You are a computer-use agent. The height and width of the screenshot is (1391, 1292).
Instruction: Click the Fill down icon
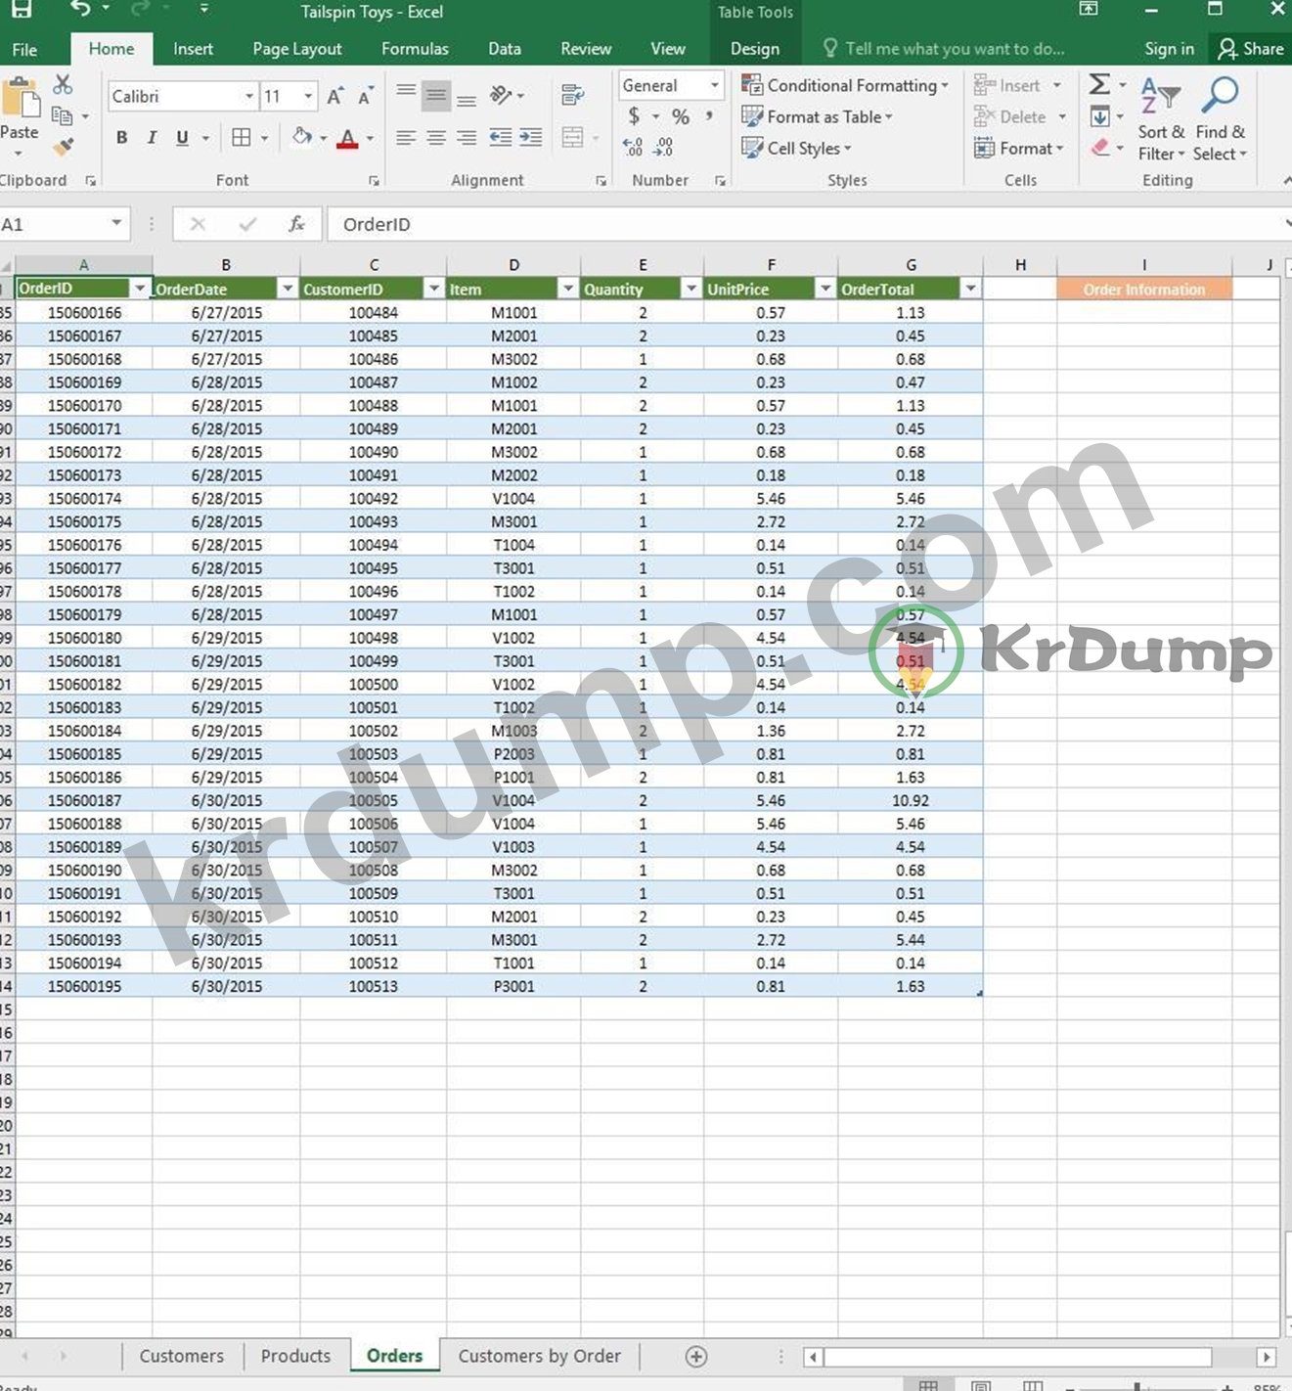tap(1100, 116)
